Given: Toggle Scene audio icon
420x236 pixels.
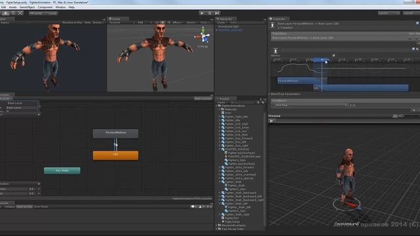Looking at the screenshot, I should (x=169, y=23).
